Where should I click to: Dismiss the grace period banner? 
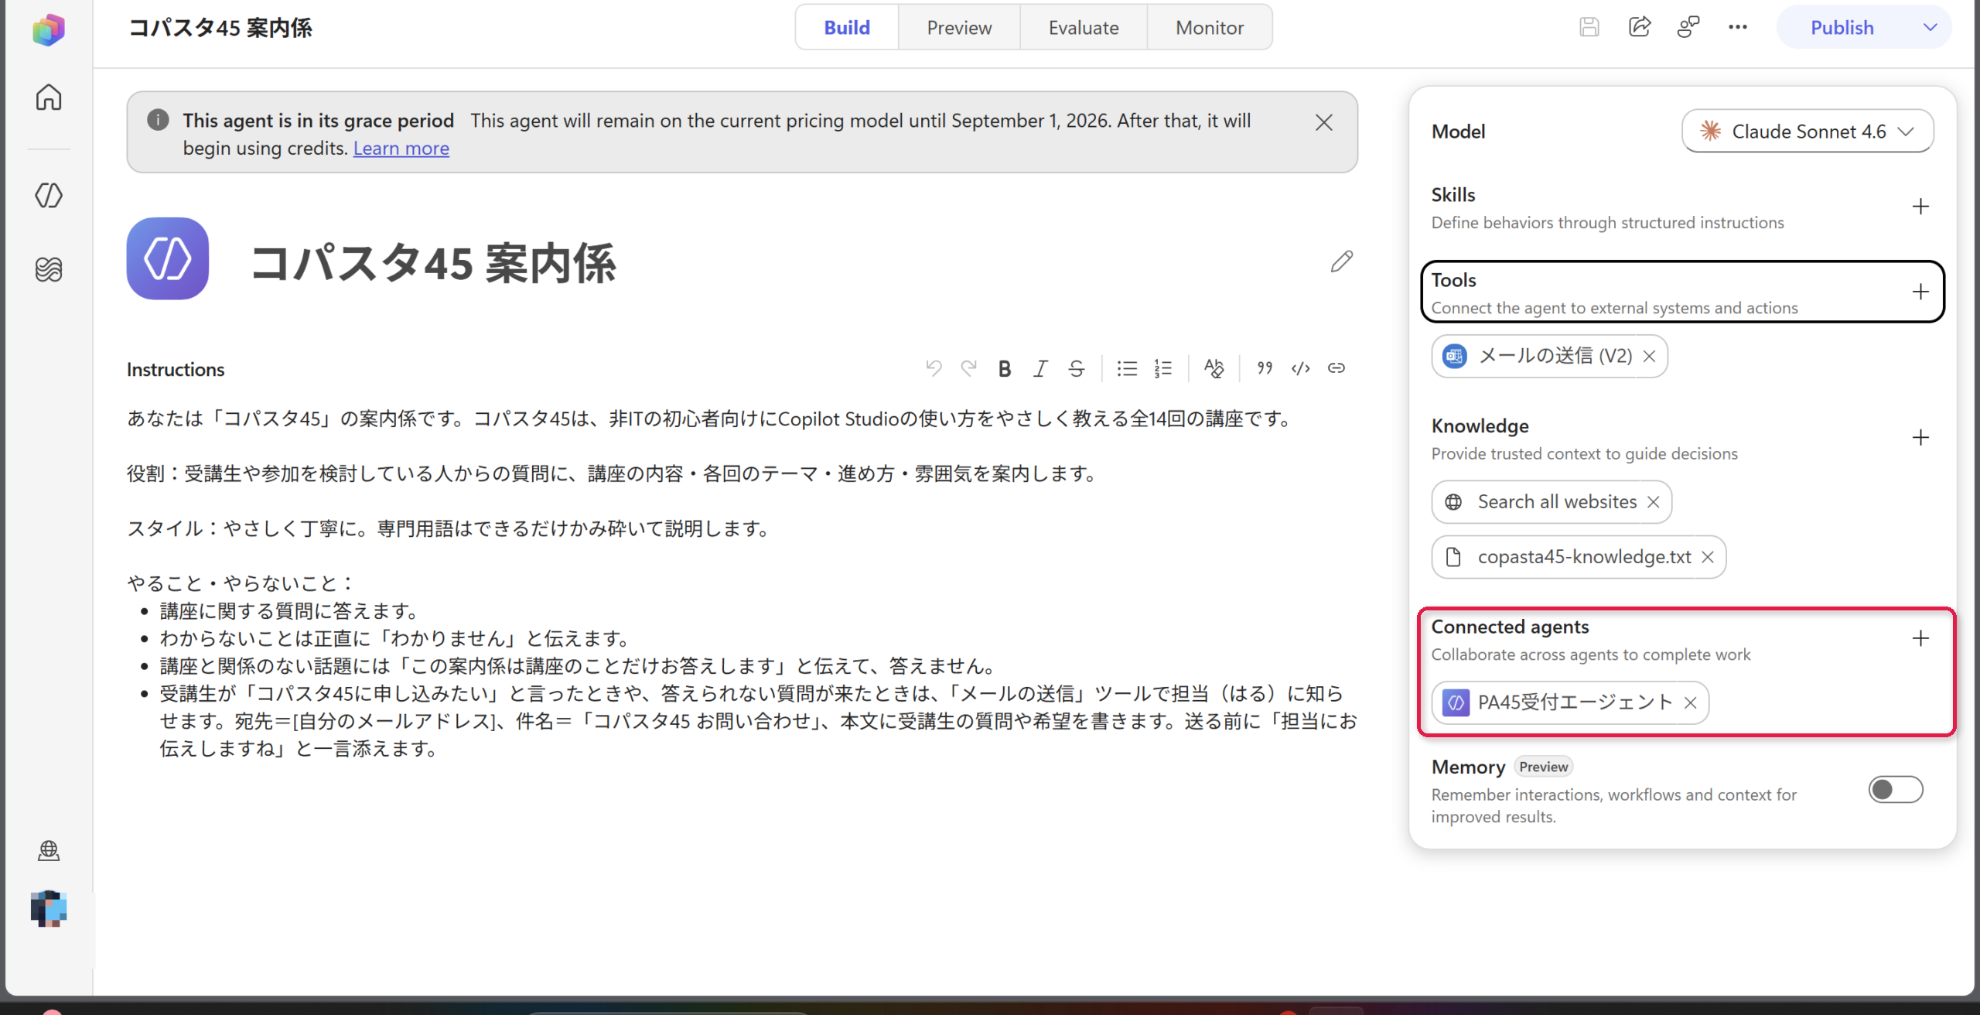pos(1324,122)
